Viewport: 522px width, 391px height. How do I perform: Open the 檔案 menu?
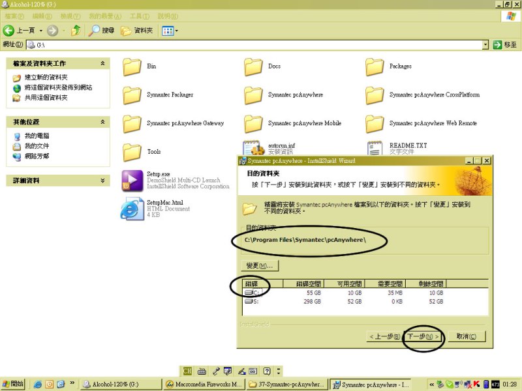pyautogui.click(x=14, y=16)
